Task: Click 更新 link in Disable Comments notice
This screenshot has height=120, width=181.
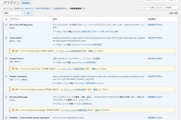Action: point(95,89)
